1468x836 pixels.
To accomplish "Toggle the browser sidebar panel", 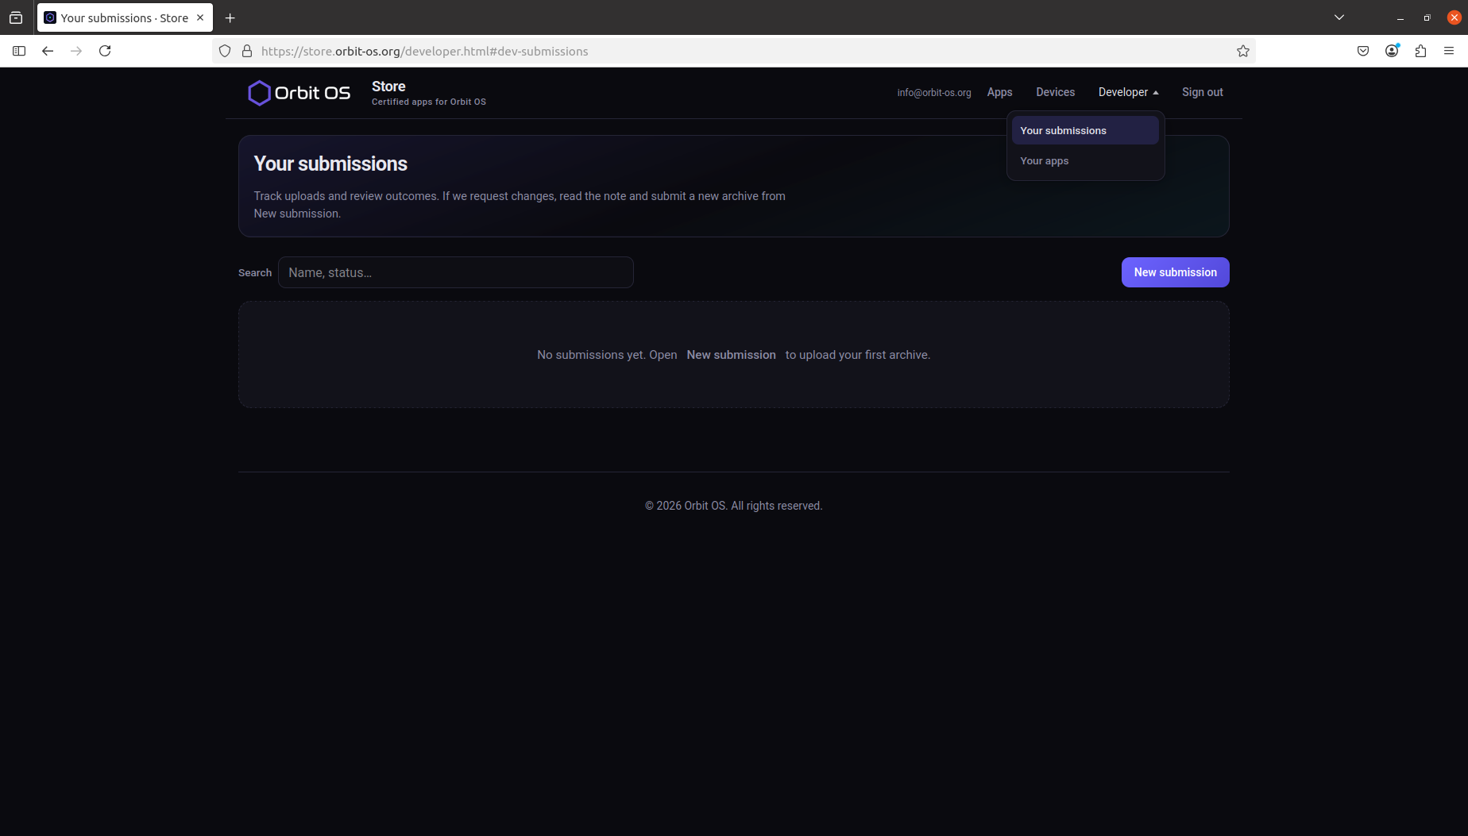I will (19, 50).
